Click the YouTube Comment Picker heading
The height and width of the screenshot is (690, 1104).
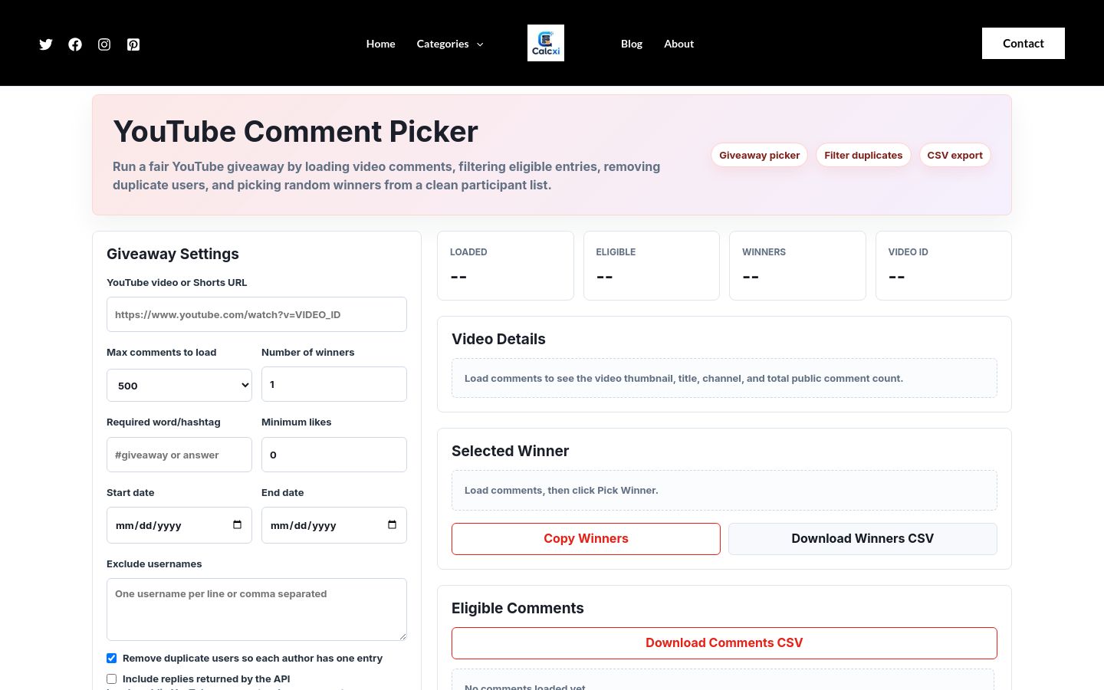296,132
